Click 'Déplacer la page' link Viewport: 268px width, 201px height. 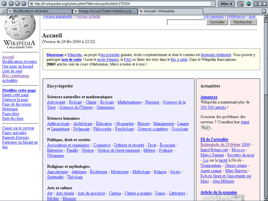pyautogui.click(x=15, y=100)
